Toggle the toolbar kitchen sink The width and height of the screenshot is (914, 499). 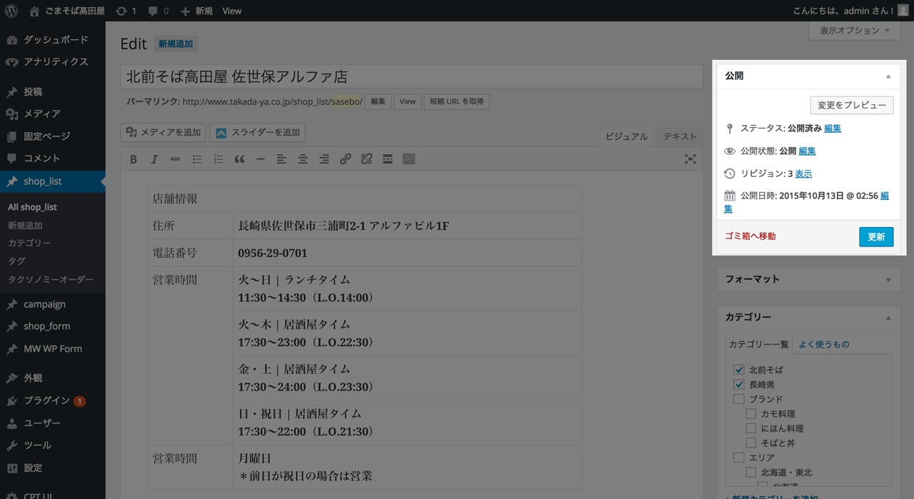tap(409, 159)
